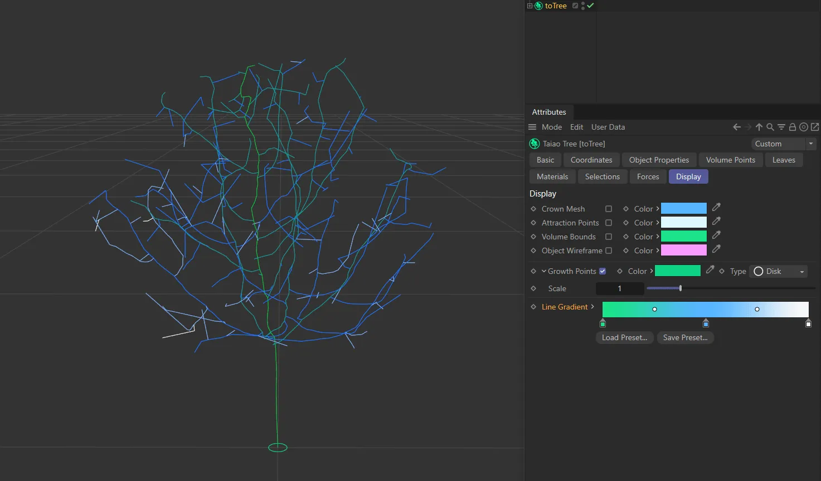Uncheck the Growth Points checkbox
The width and height of the screenshot is (821, 481).
coord(603,271)
